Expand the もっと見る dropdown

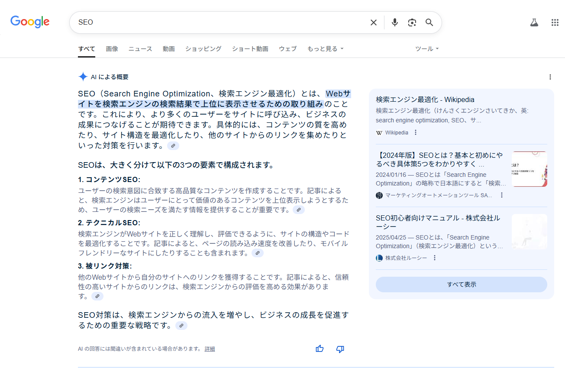[326, 49]
